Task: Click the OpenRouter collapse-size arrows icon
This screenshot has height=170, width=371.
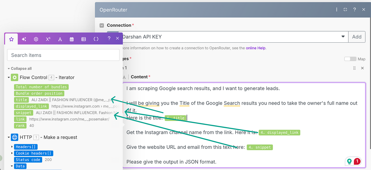Action: coord(345,10)
